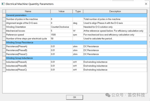Screen dimensions: 150x101
Task: Click the 'Inductance(PhaseC)' name cell
Action: pos(28,70)
